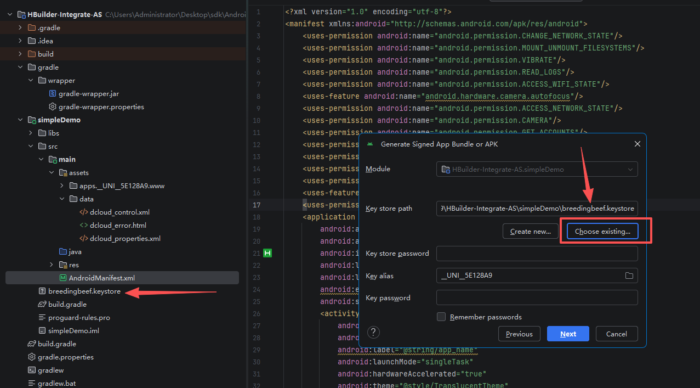Click the gradle.properties gear icon
Screen dimensions: 700x388
[32, 357]
